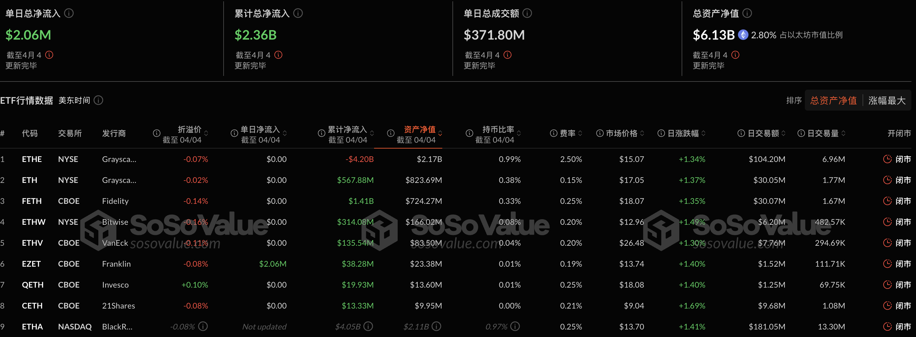Switch sorting to 涨幅最大
The width and height of the screenshot is (916, 337).
click(x=886, y=100)
